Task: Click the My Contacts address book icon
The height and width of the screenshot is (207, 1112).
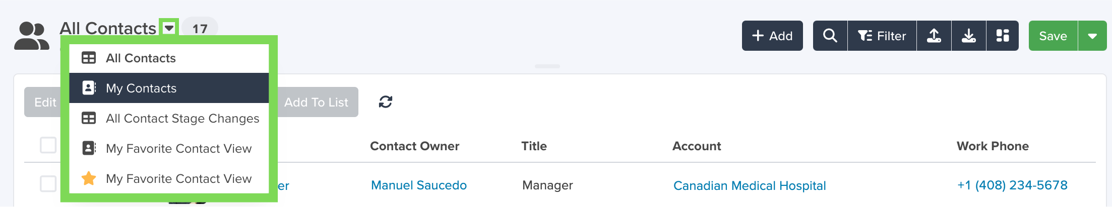Action: 89,88
